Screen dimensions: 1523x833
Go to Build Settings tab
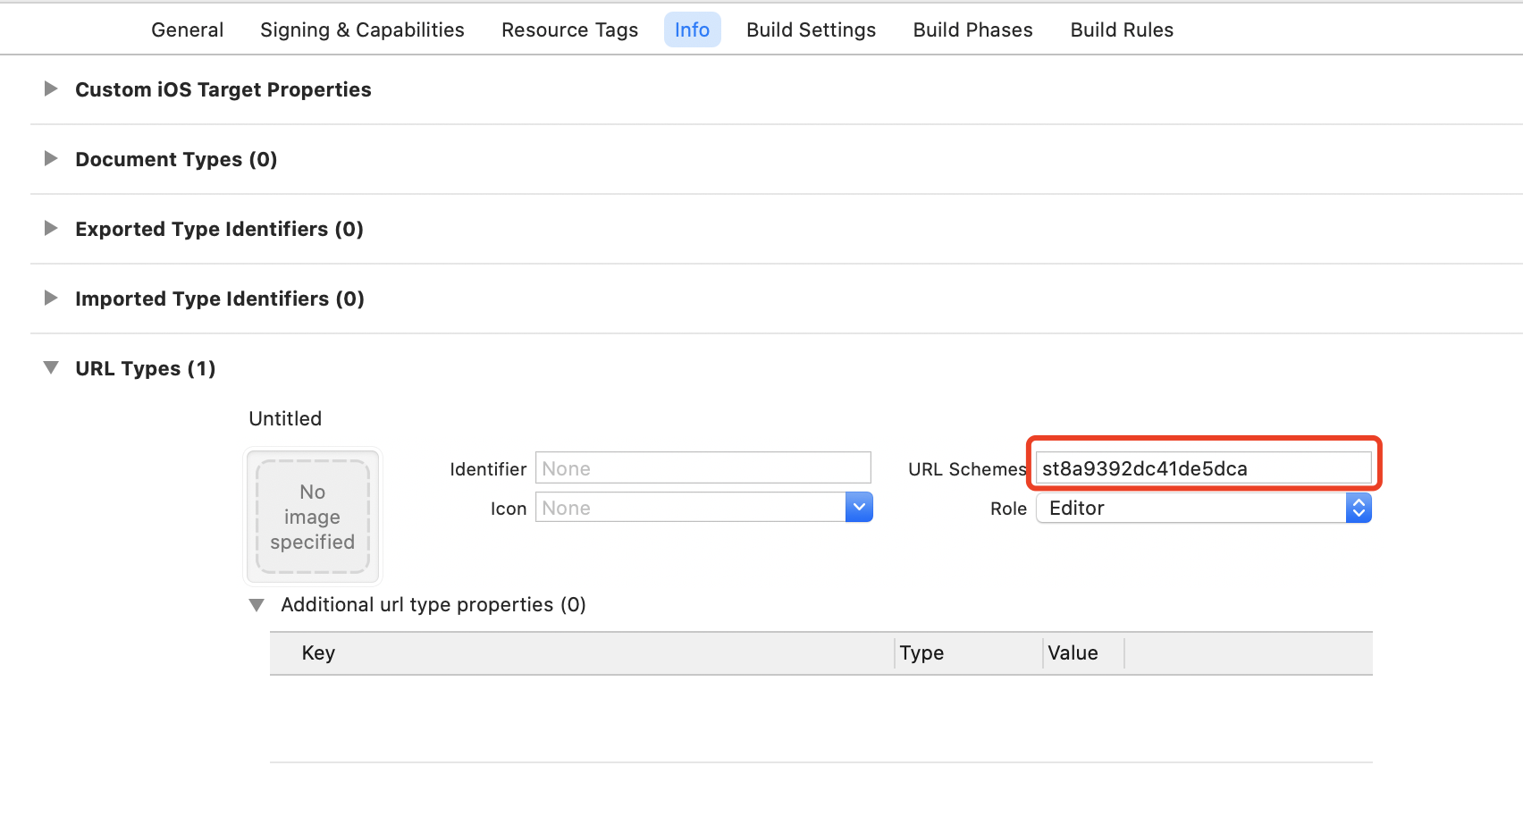pos(811,30)
